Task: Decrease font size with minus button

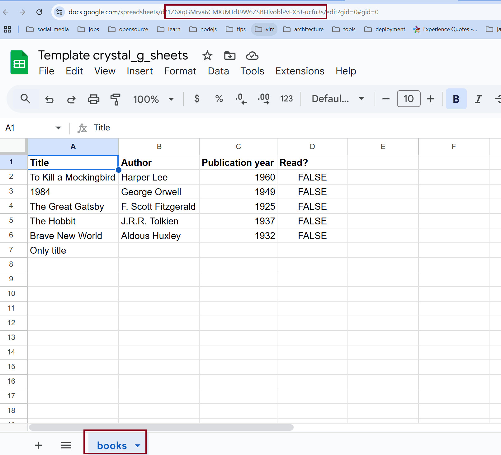Action: click(x=386, y=99)
